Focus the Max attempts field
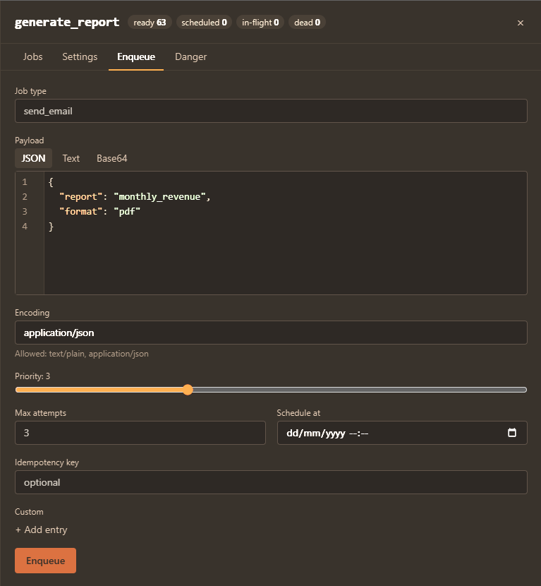 [140, 432]
